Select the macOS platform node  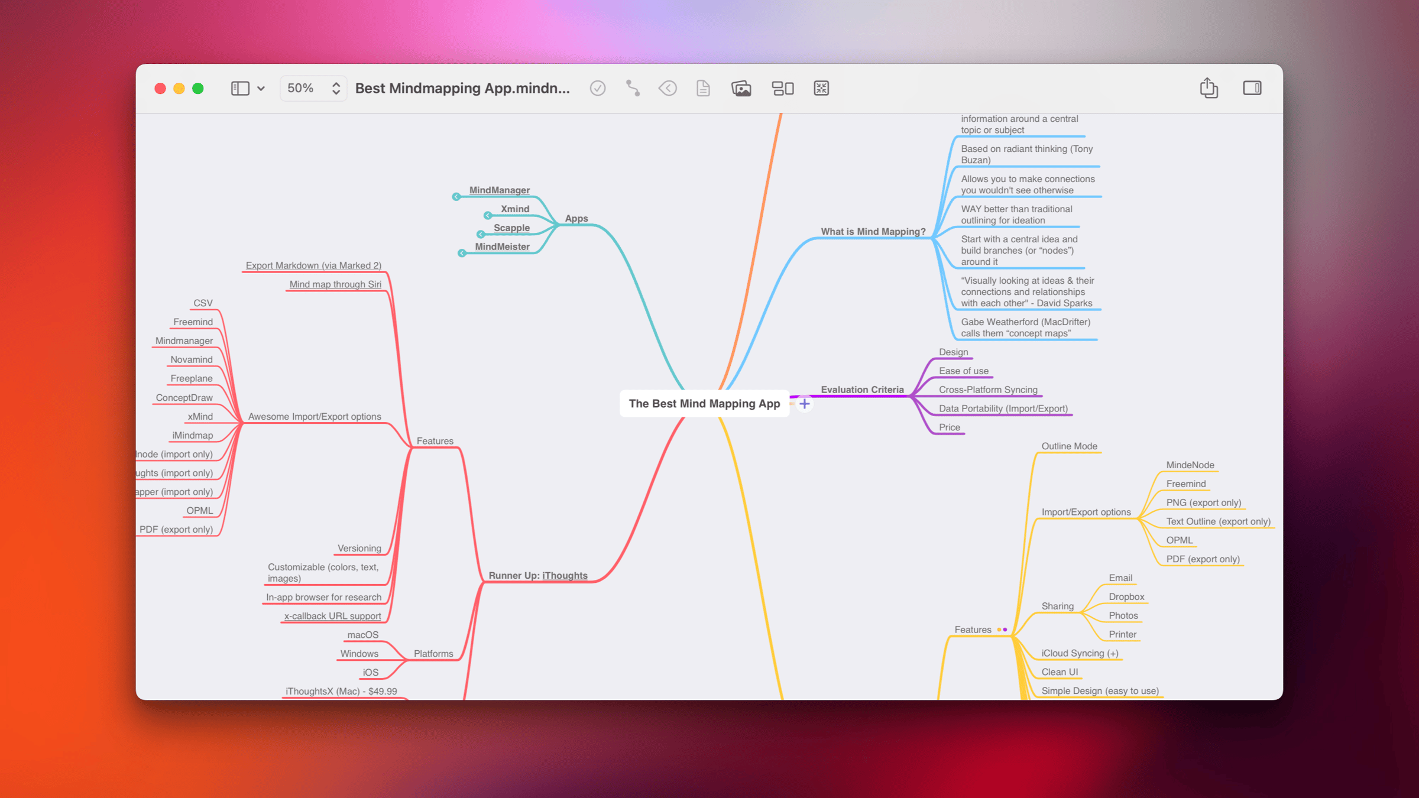coord(362,635)
